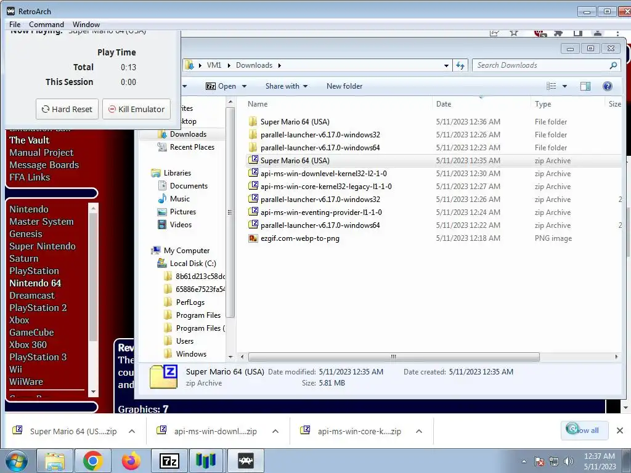631x473 pixels.
Task: Click Show all downloads button
Action: (x=584, y=431)
